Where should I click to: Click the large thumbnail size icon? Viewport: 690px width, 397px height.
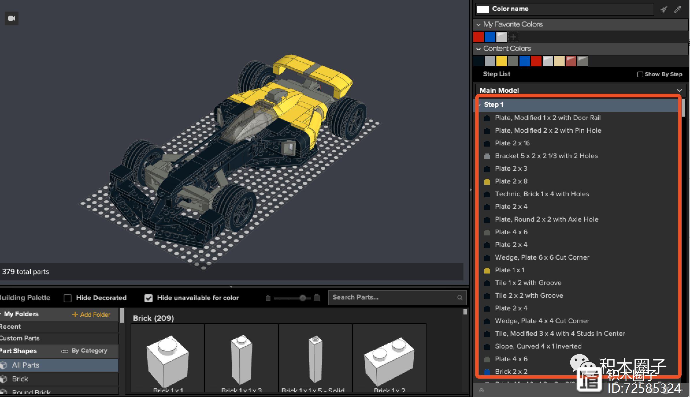tap(317, 298)
